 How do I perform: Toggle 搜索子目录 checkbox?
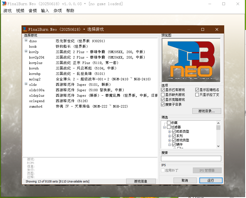(163, 105)
